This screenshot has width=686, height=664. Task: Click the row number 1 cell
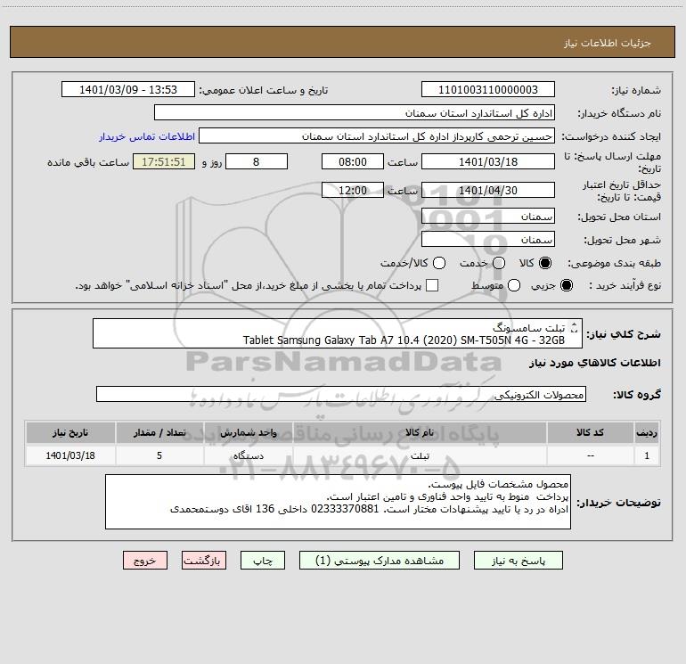point(647,455)
